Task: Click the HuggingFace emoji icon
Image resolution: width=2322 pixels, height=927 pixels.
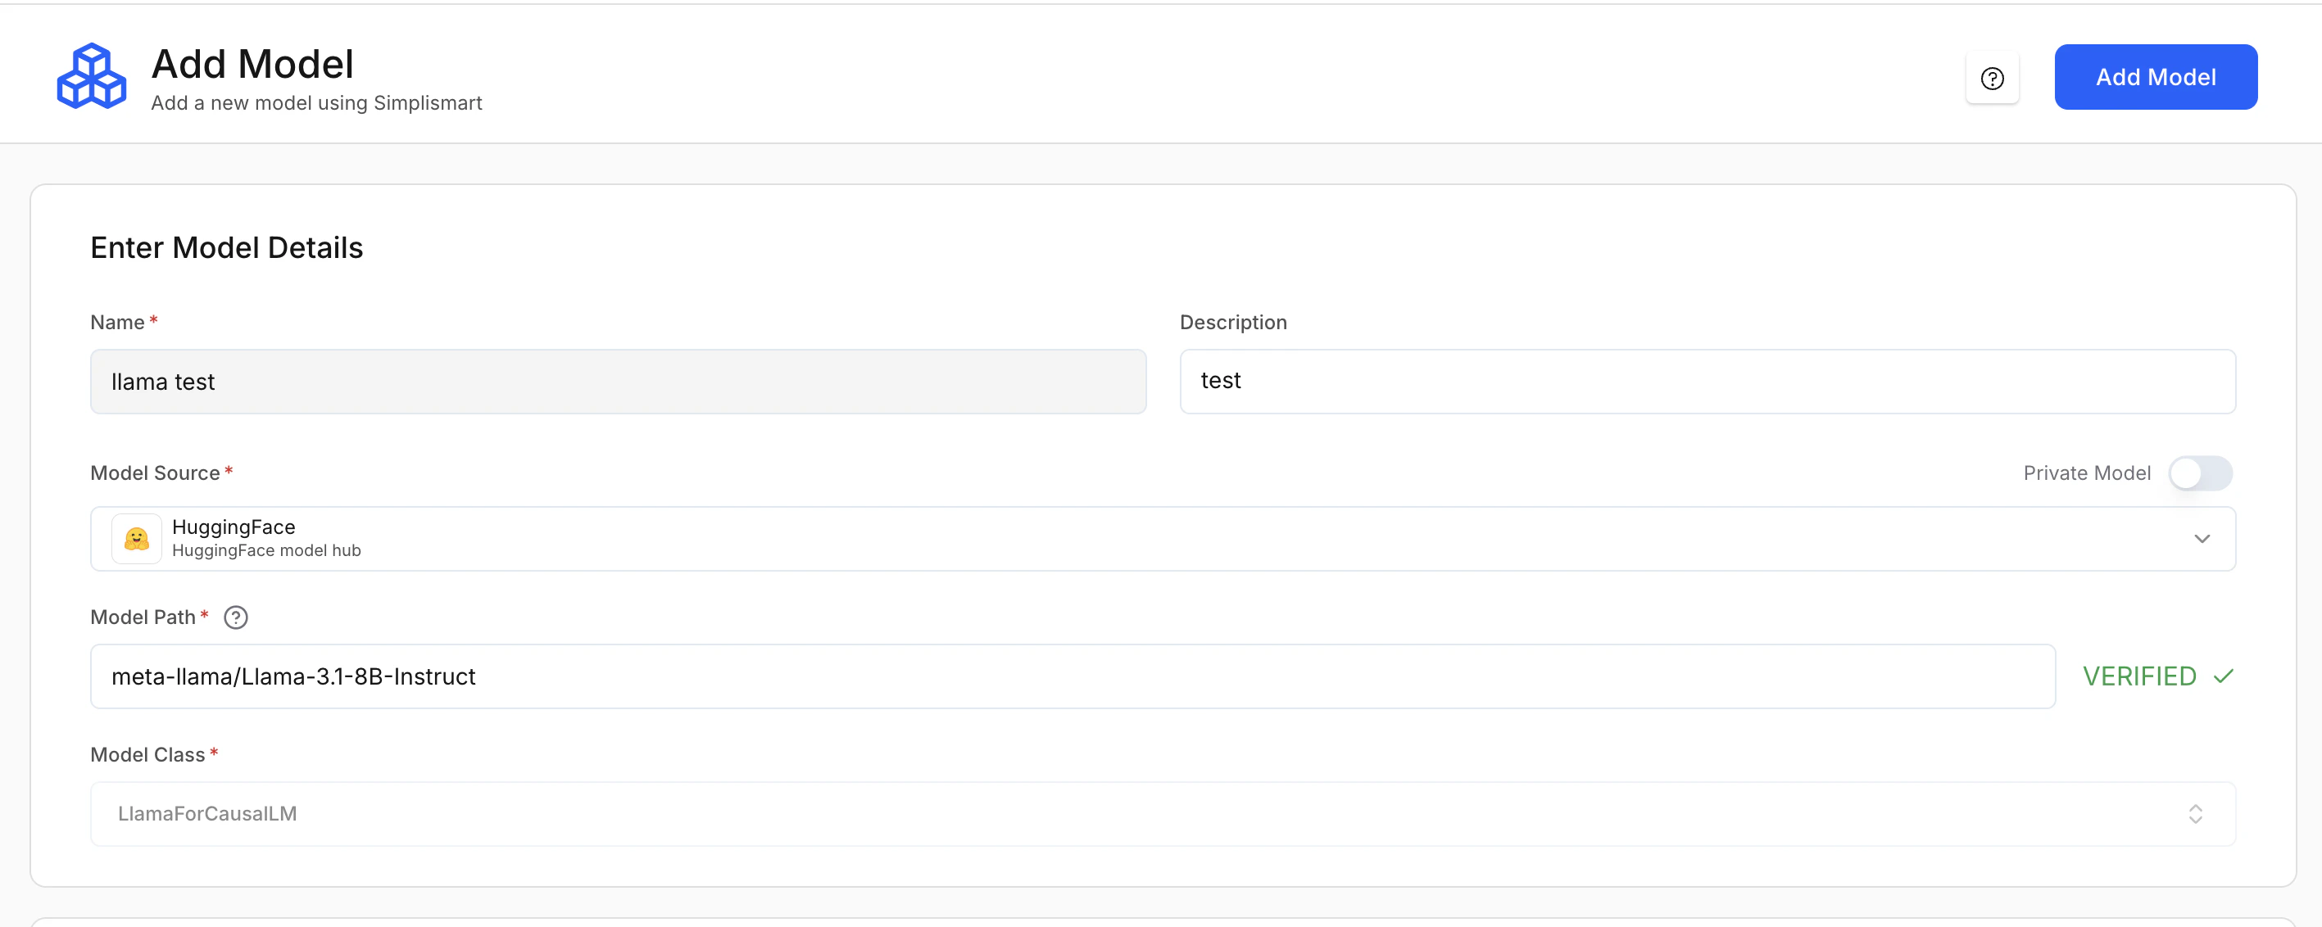Action: coord(135,538)
